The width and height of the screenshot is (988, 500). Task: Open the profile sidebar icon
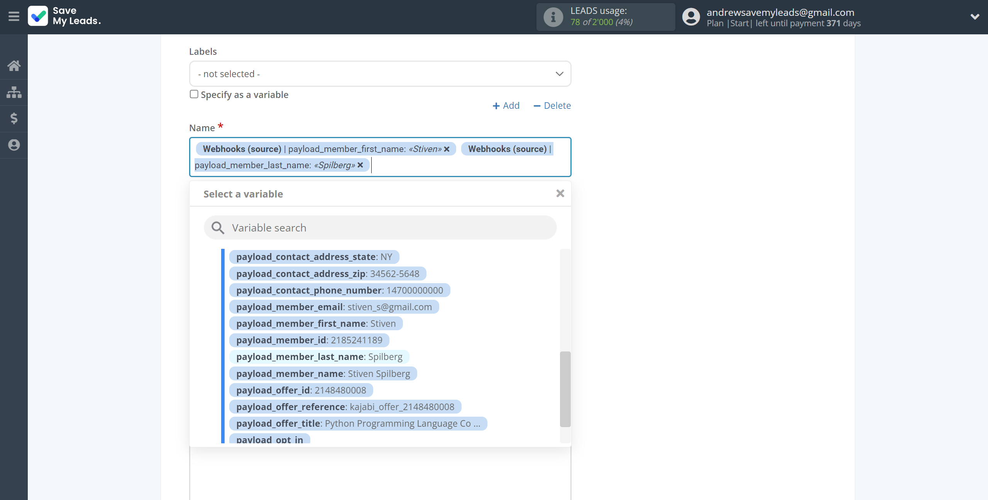pos(14,145)
